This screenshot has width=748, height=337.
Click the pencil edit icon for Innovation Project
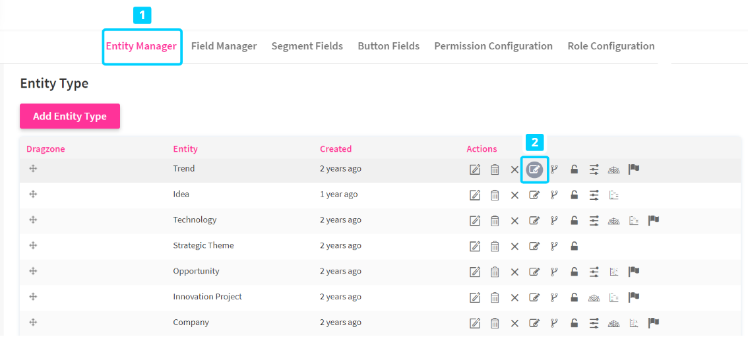point(475,297)
